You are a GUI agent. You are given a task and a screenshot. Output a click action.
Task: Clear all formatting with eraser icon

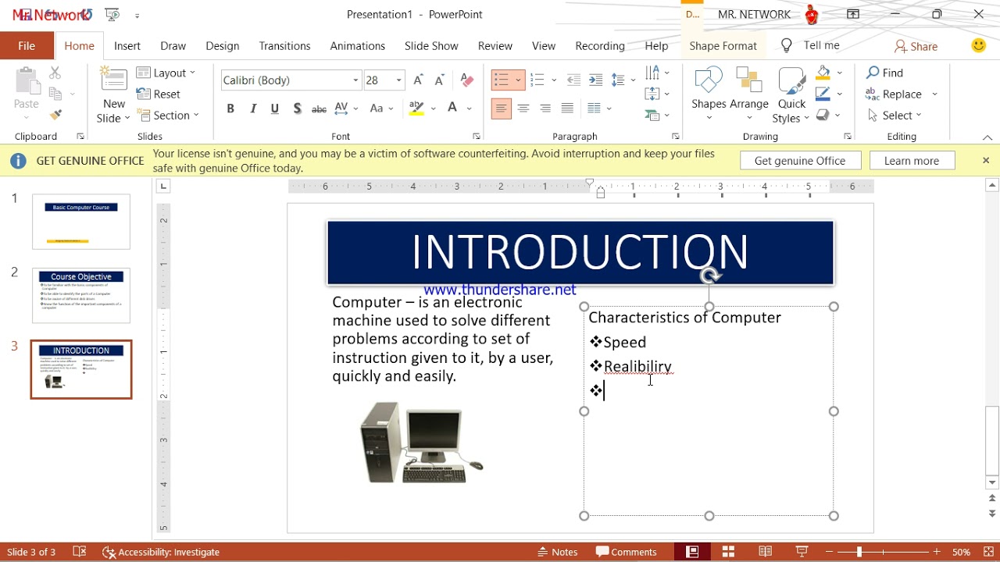pos(467,80)
